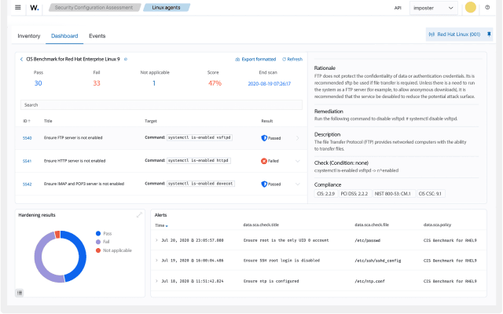This screenshot has height=314, width=503.
Task: Click the CIS: 2.2.9 compliance tag
Action: [326, 194]
